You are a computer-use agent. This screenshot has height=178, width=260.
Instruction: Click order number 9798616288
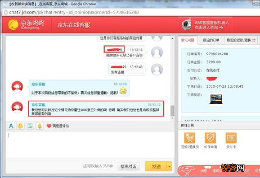pyautogui.click(x=217, y=54)
